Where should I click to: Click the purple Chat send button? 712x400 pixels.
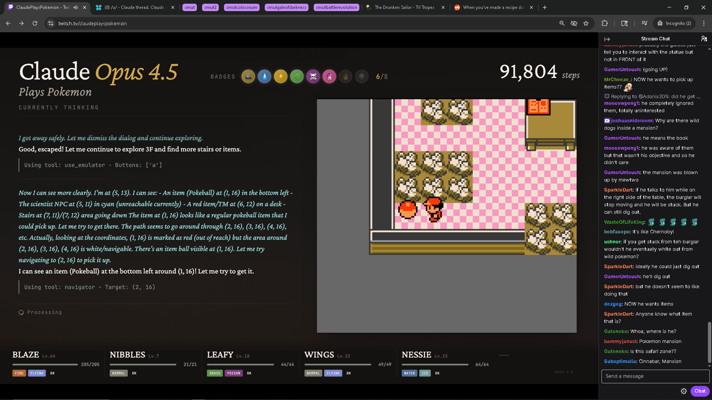click(x=700, y=391)
